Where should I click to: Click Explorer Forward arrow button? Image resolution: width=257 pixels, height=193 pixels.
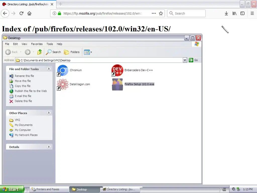(28, 52)
